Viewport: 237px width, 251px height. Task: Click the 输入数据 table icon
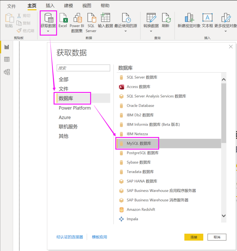tap(105, 17)
